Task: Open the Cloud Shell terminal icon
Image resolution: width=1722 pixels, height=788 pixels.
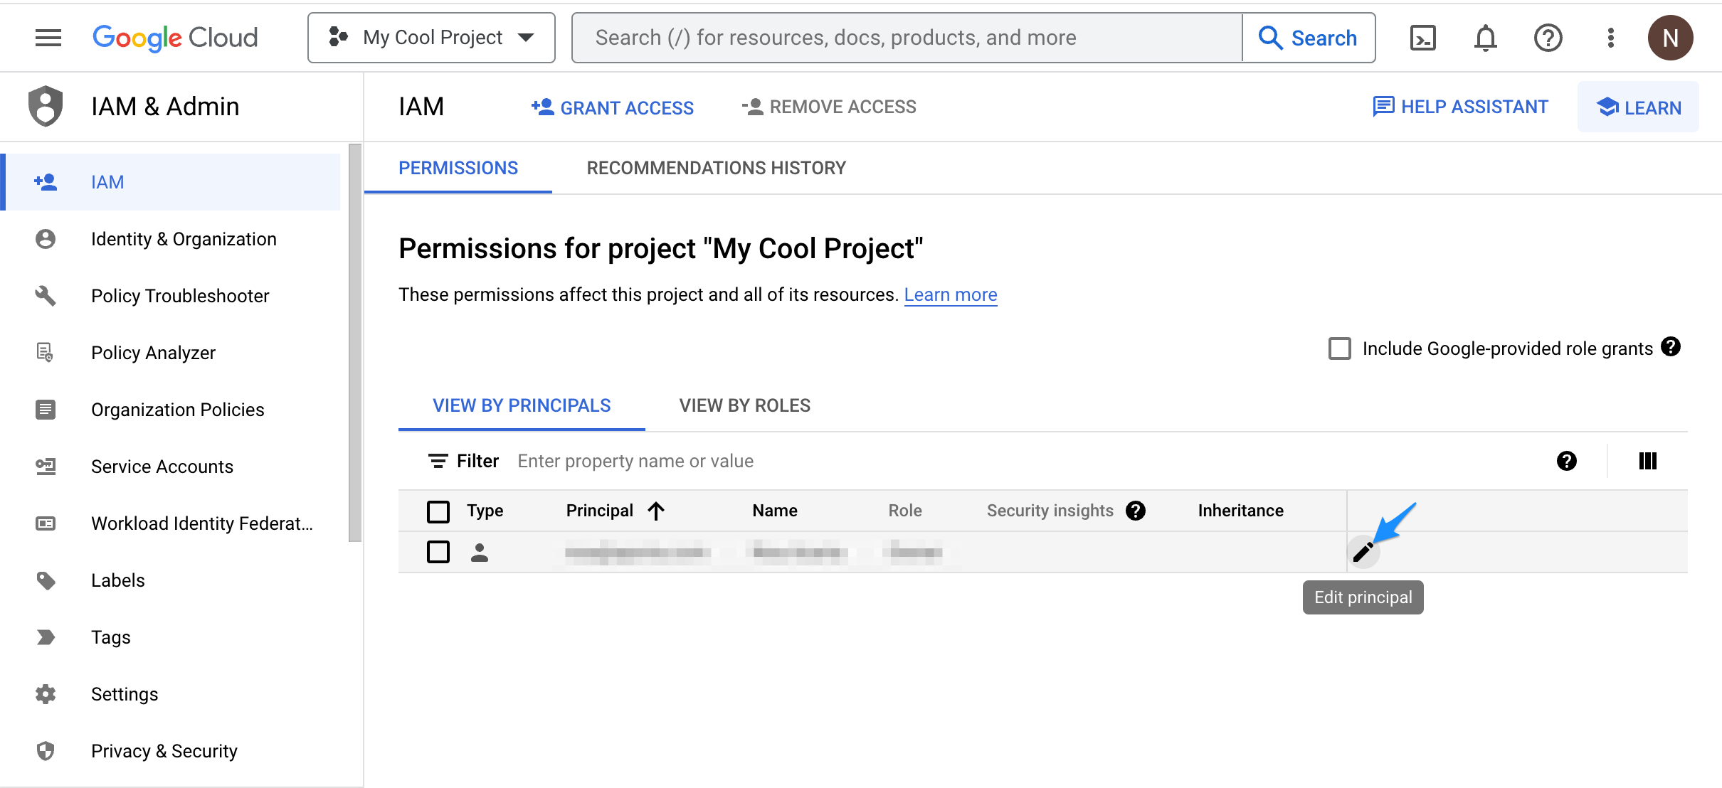Action: 1422,38
